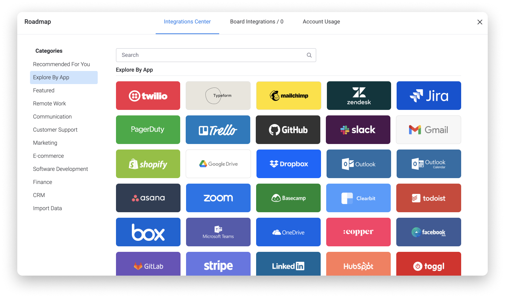This screenshot has width=505, height=298.
Task: Select the Typeform app tile
Action: 218,95
